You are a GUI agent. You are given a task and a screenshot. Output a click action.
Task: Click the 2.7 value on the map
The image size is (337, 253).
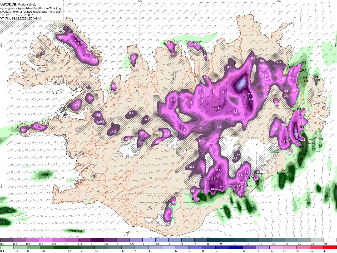[250, 94]
